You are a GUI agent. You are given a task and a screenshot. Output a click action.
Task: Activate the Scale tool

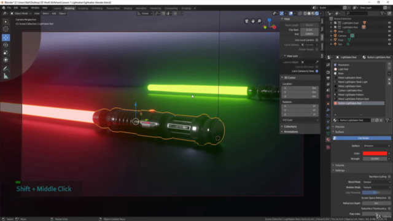(6, 53)
